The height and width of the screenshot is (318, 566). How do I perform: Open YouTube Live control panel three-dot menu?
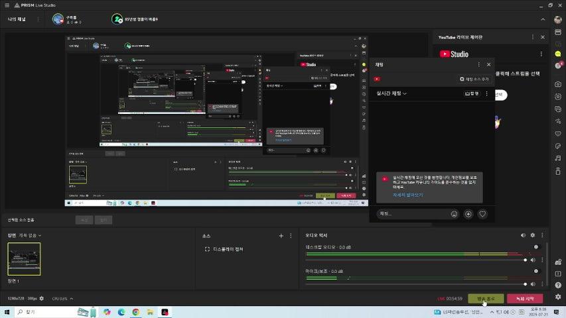click(532, 37)
